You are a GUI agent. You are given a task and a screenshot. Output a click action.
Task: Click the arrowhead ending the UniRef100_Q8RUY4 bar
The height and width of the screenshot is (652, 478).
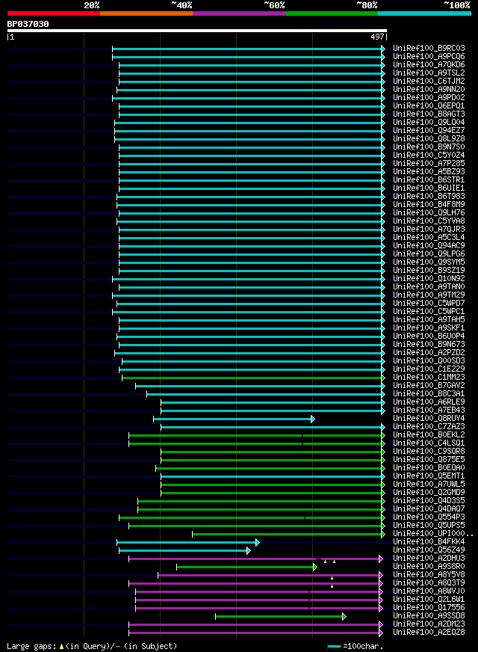(313, 419)
